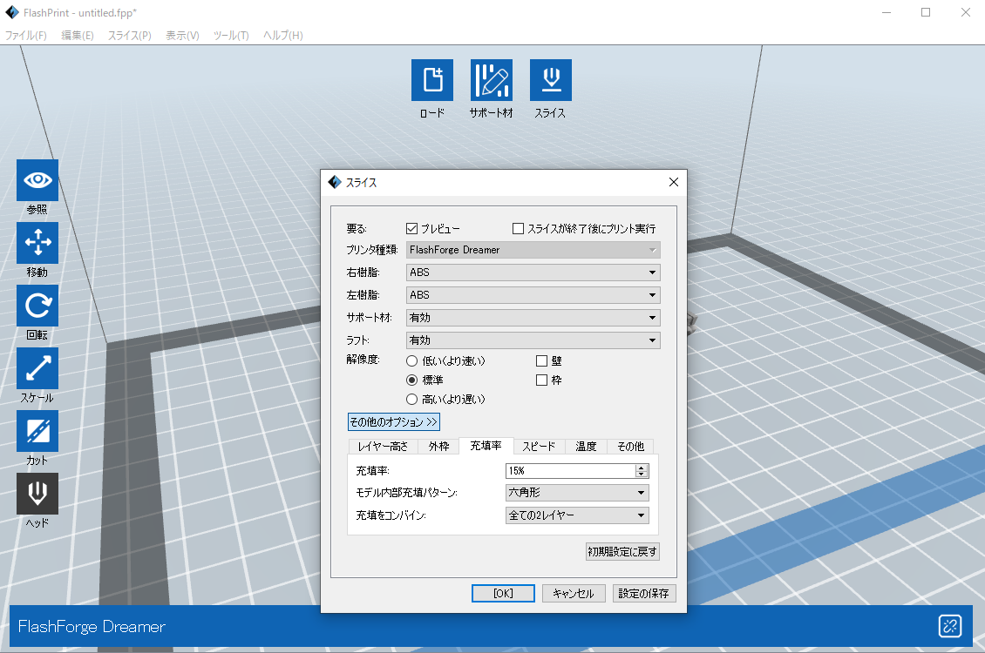Image resolution: width=985 pixels, height=653 pixels.
Task: Open the 表示(V) menu
Action: (x=182, y=35)
